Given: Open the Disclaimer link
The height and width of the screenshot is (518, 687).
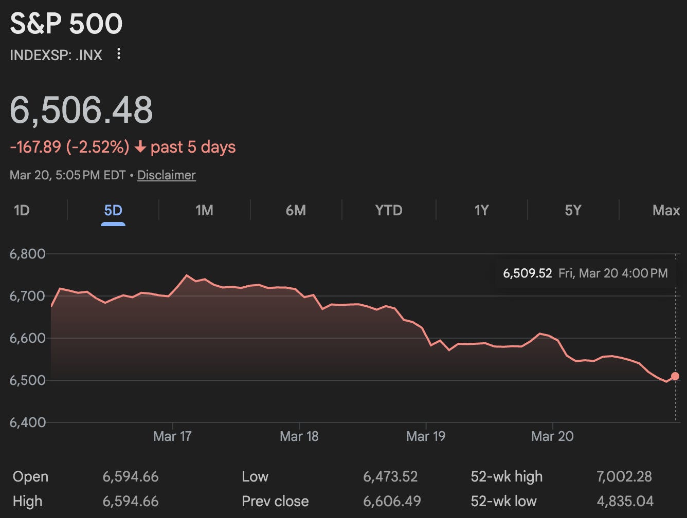Looking at the screenshot, I should pyautogui.click(x=167, y=175).
